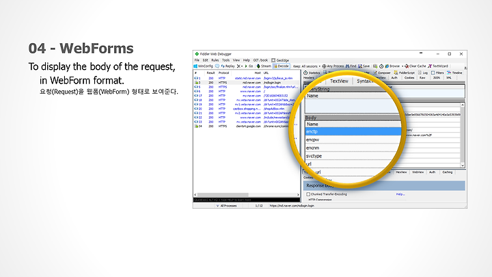Select session 3 nid.naver.com row
This screenshot has width=492, height=277.
247,83
